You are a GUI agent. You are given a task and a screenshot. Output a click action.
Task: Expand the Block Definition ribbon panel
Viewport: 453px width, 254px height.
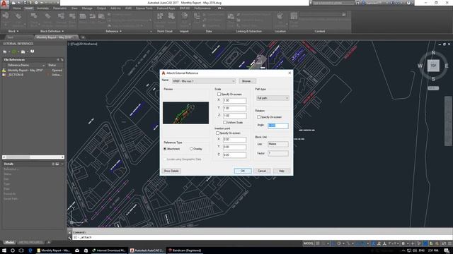(52, 31)
